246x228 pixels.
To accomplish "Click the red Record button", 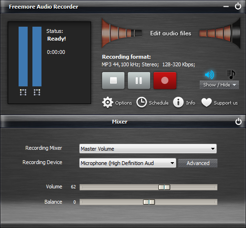I will click(165, 81).
